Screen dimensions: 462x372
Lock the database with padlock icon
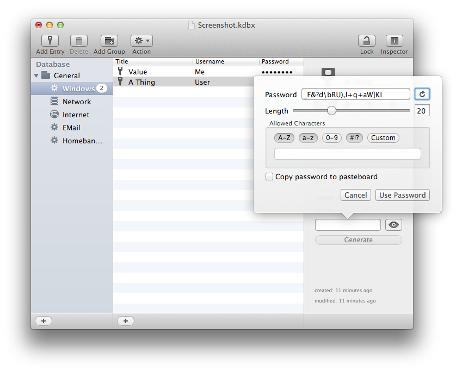click(x=367, y=41)
